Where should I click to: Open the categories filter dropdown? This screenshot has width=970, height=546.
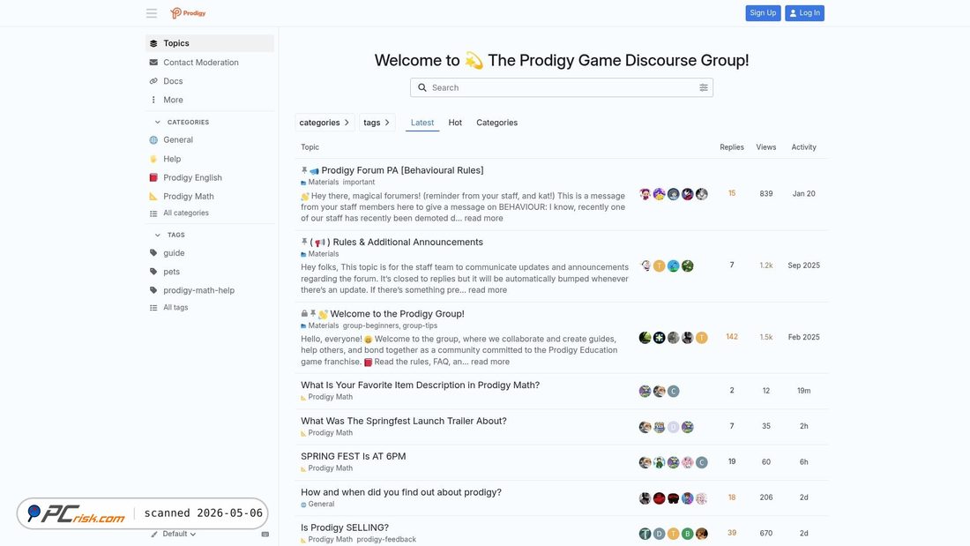[325, 123]
